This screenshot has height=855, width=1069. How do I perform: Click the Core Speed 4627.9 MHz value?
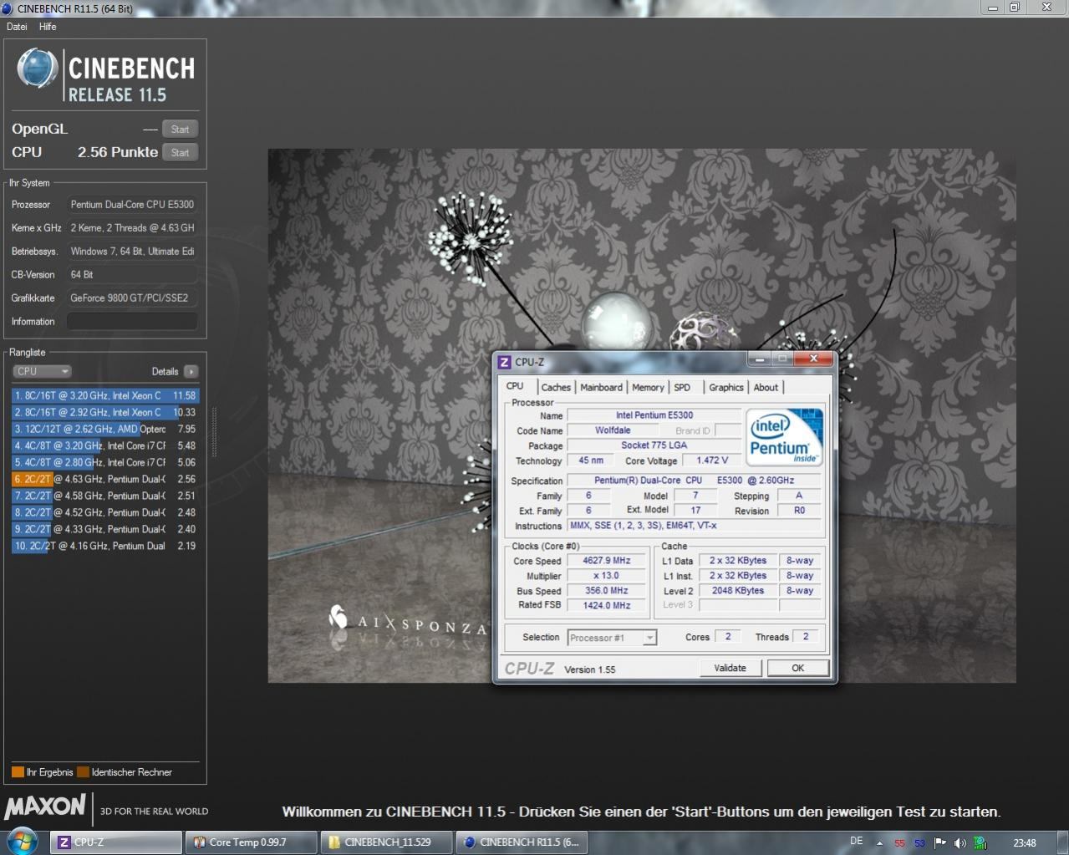[x=607, y=561]
